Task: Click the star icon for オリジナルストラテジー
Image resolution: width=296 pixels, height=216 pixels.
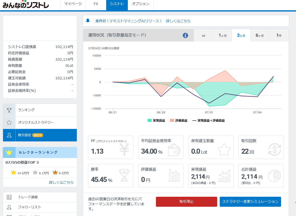Action: coord(9,123)
